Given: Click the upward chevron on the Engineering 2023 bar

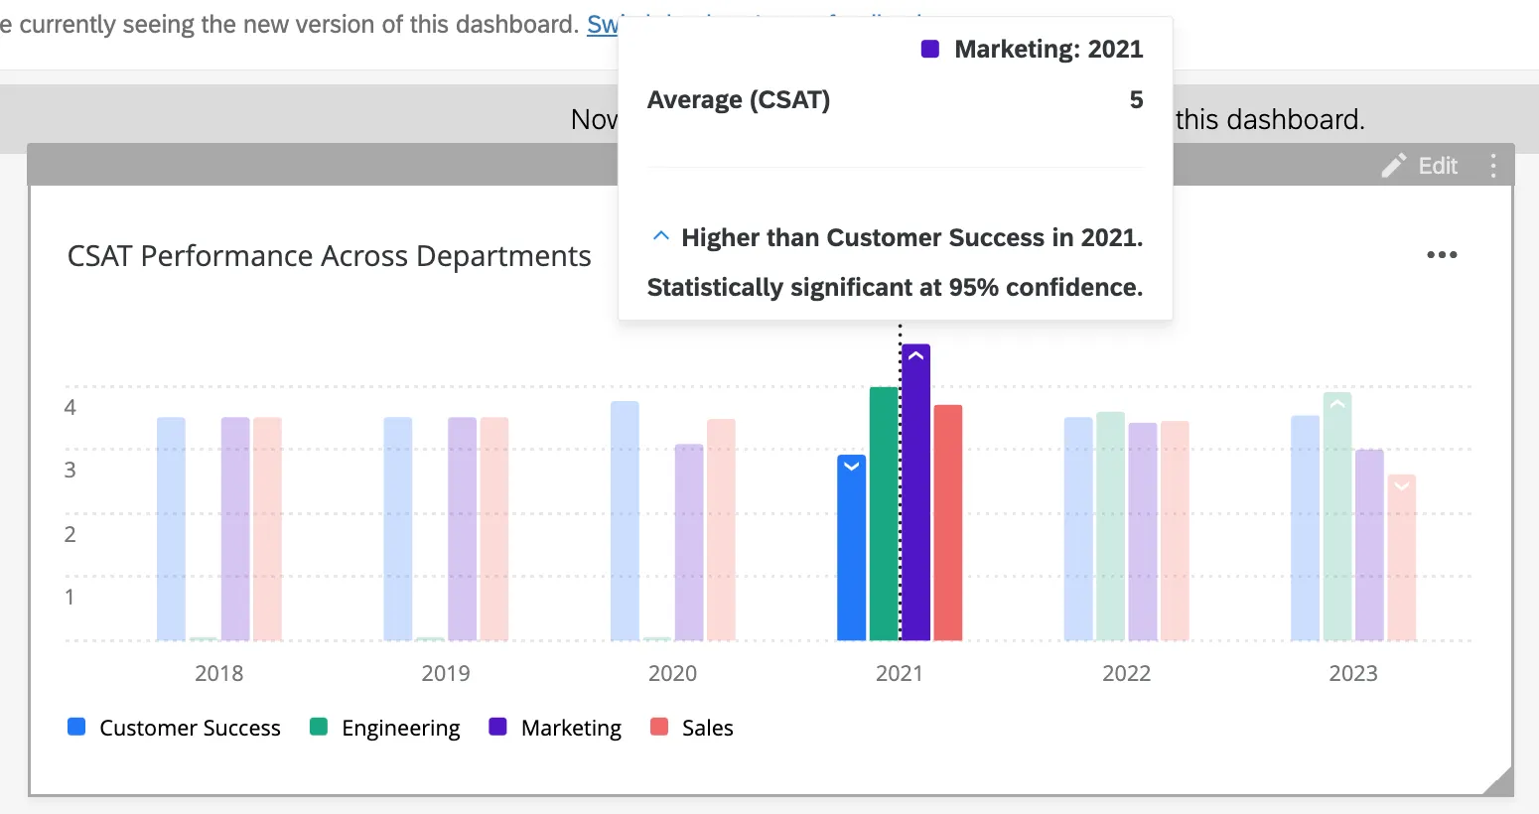Looking at the screenshot, I should click(x=1337, y=403).
